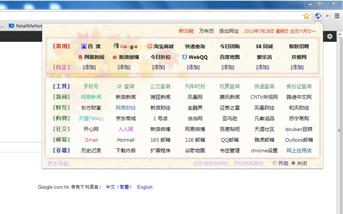Screen dimensions: 343x214
Task: Open 网易新闻 in common row
Action: click(x=91, y=57)
